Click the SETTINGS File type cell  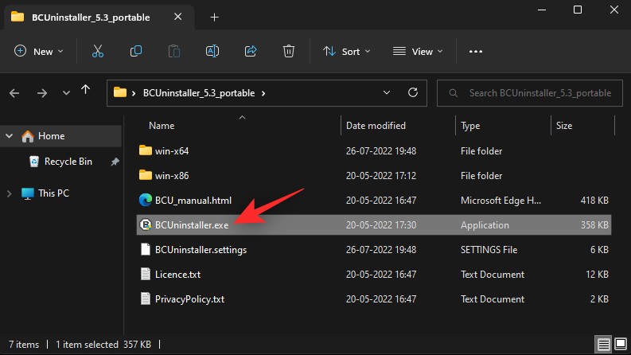click(x=489, y=250)
